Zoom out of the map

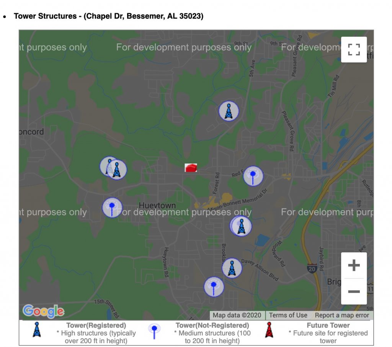354,292
